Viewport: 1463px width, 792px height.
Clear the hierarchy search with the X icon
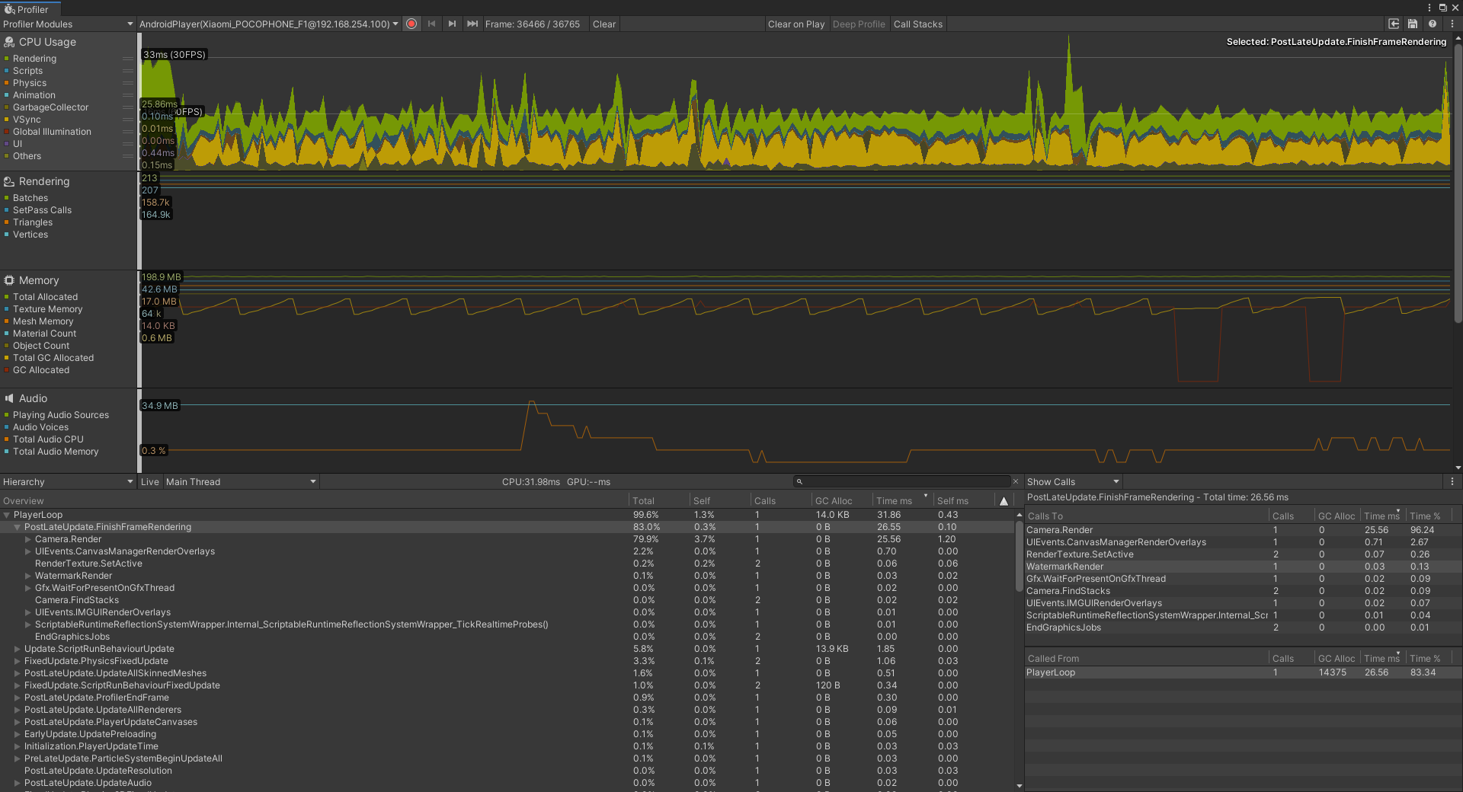1015,481
